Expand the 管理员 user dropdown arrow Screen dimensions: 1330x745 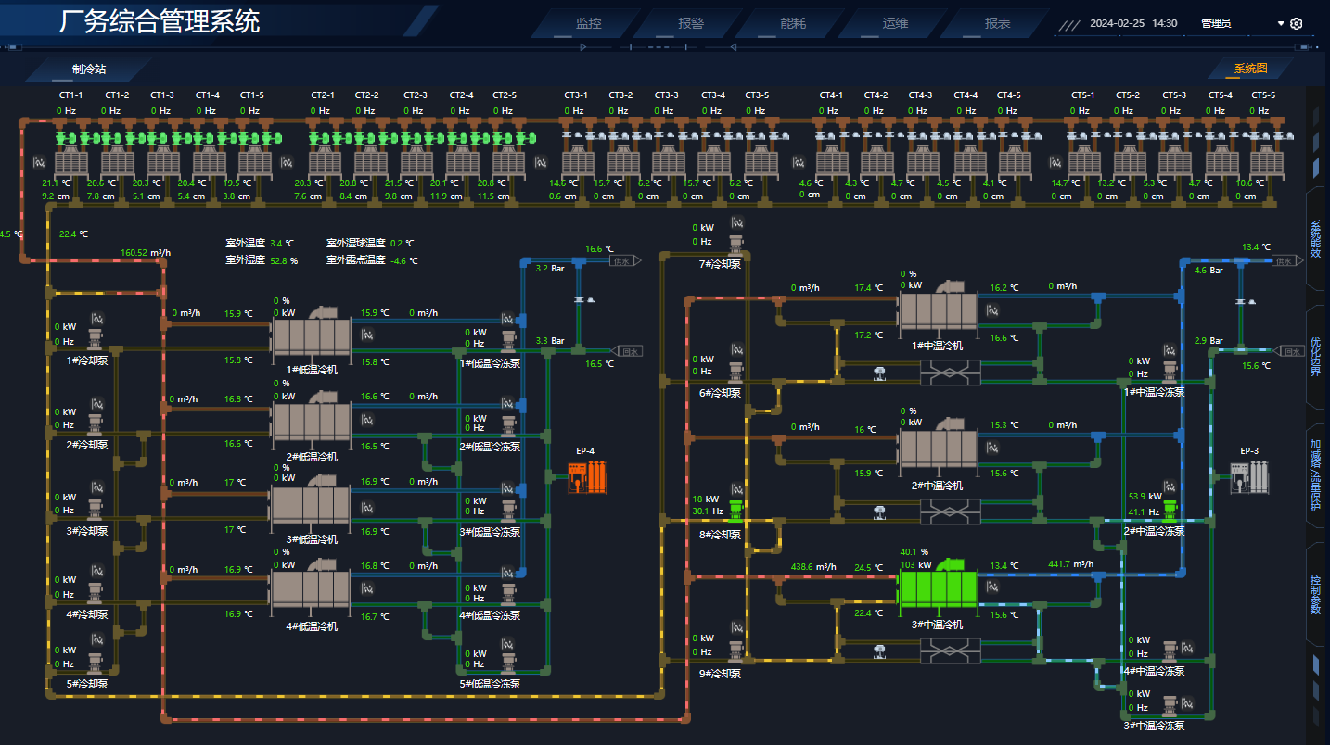(x=1281, y=23)
